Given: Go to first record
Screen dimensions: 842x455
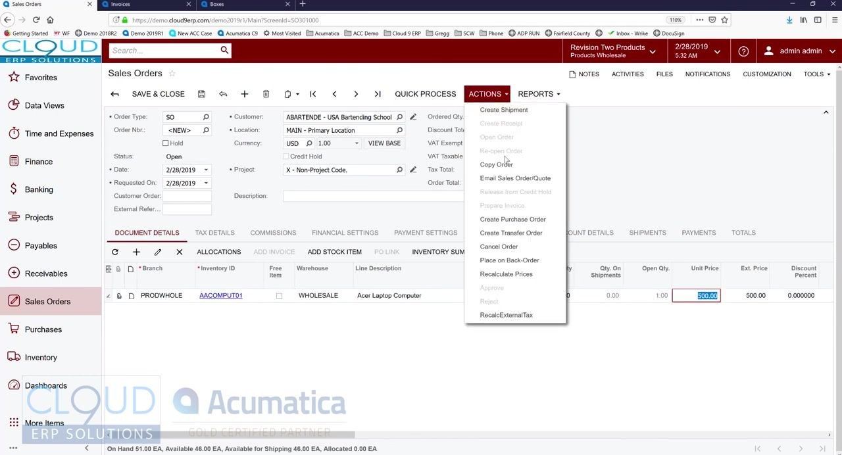Looking at the screenshot, I should click(x=313, y=94).
